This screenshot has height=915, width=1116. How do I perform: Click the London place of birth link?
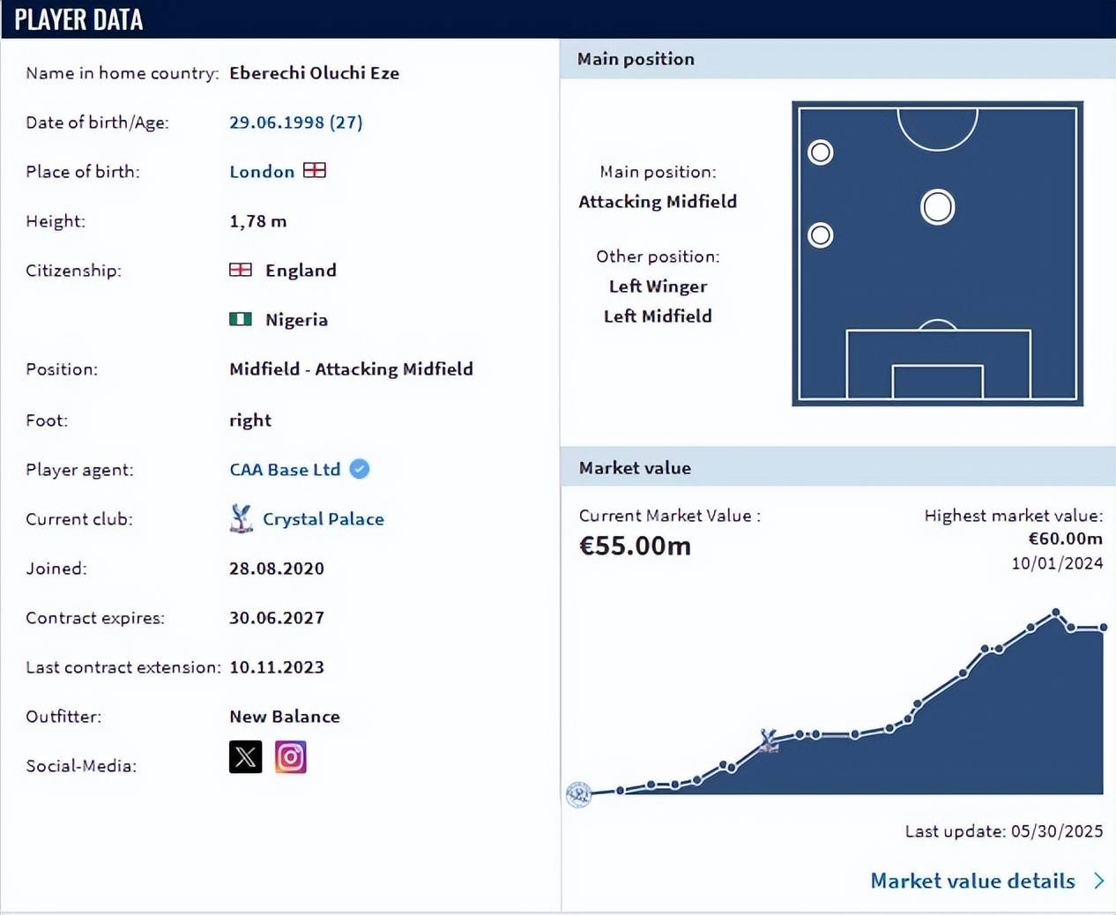tap(262, 172)
